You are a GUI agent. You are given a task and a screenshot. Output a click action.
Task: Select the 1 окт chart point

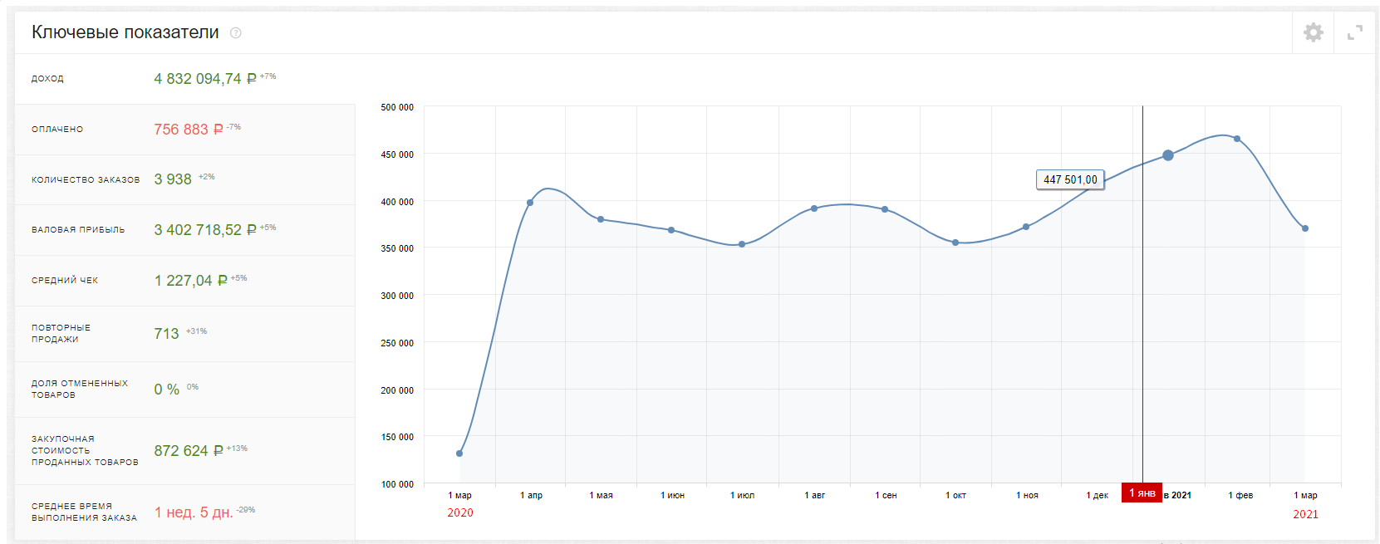(955, 243)
